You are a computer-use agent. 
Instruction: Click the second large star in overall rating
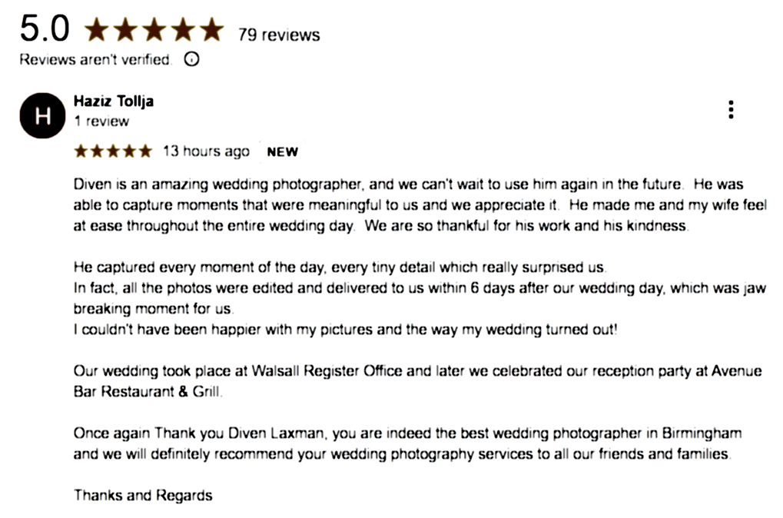click(x=125, y=29)
